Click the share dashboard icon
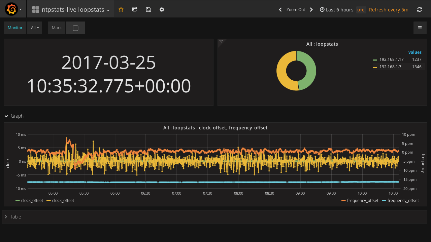 135,9
